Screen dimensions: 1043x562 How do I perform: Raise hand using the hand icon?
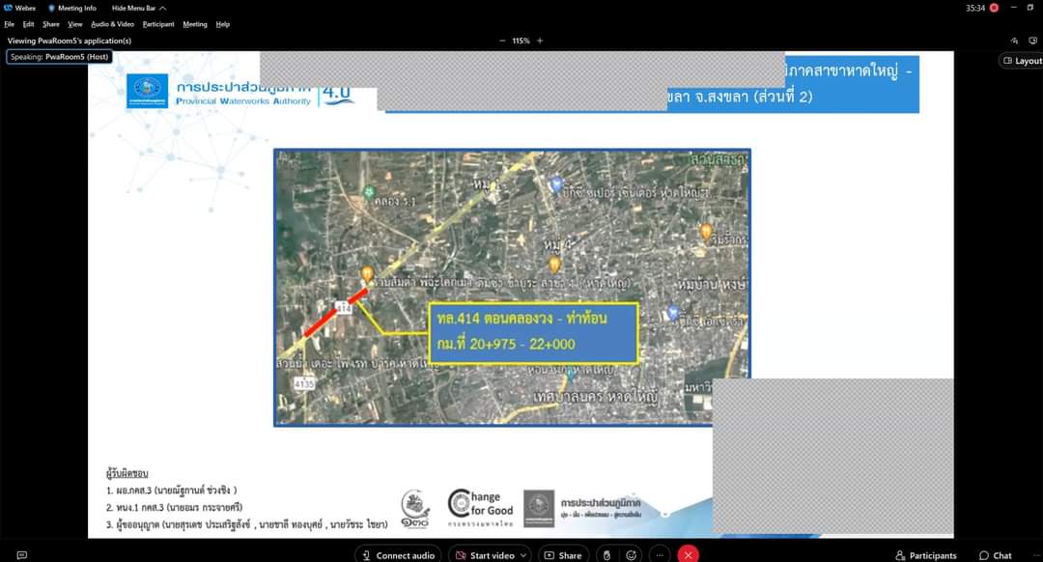click(606, 554)
